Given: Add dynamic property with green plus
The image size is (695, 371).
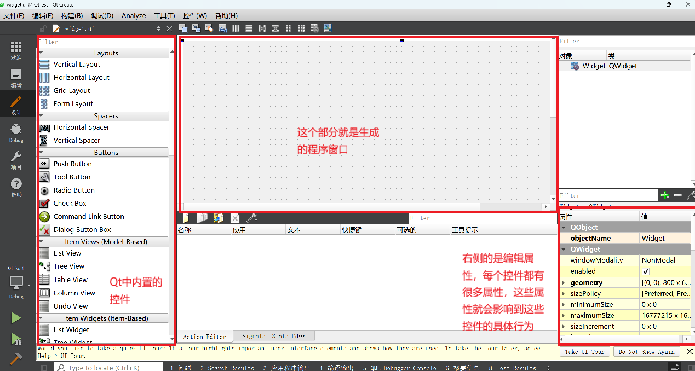Looking at the screenshot, I should 664,195.
